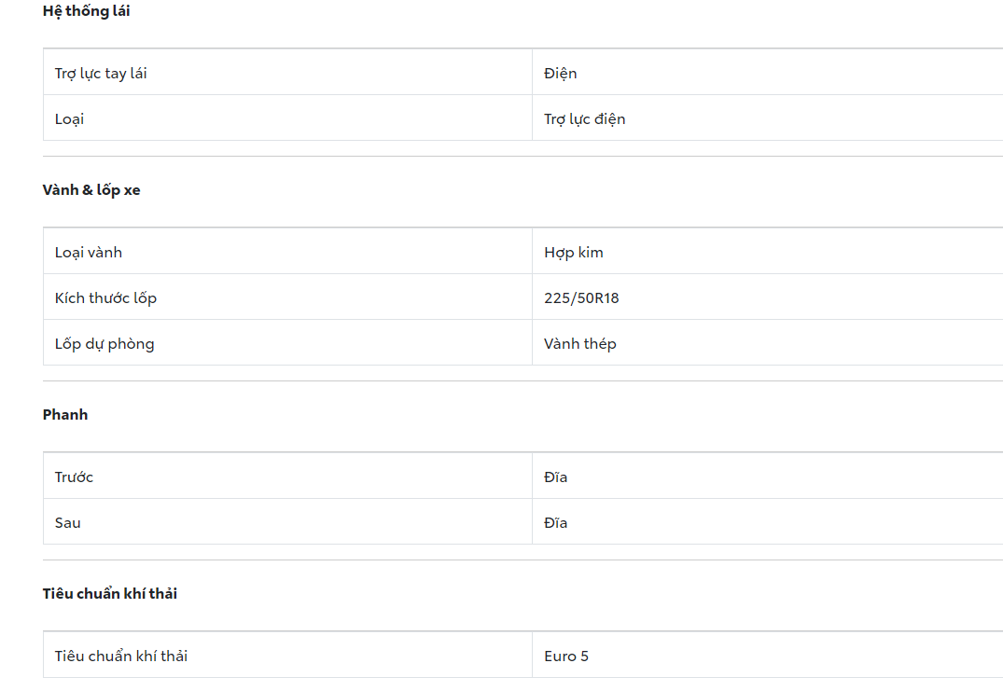
Task: Select the "Trước" brake row label
Action: click(75, 477)
